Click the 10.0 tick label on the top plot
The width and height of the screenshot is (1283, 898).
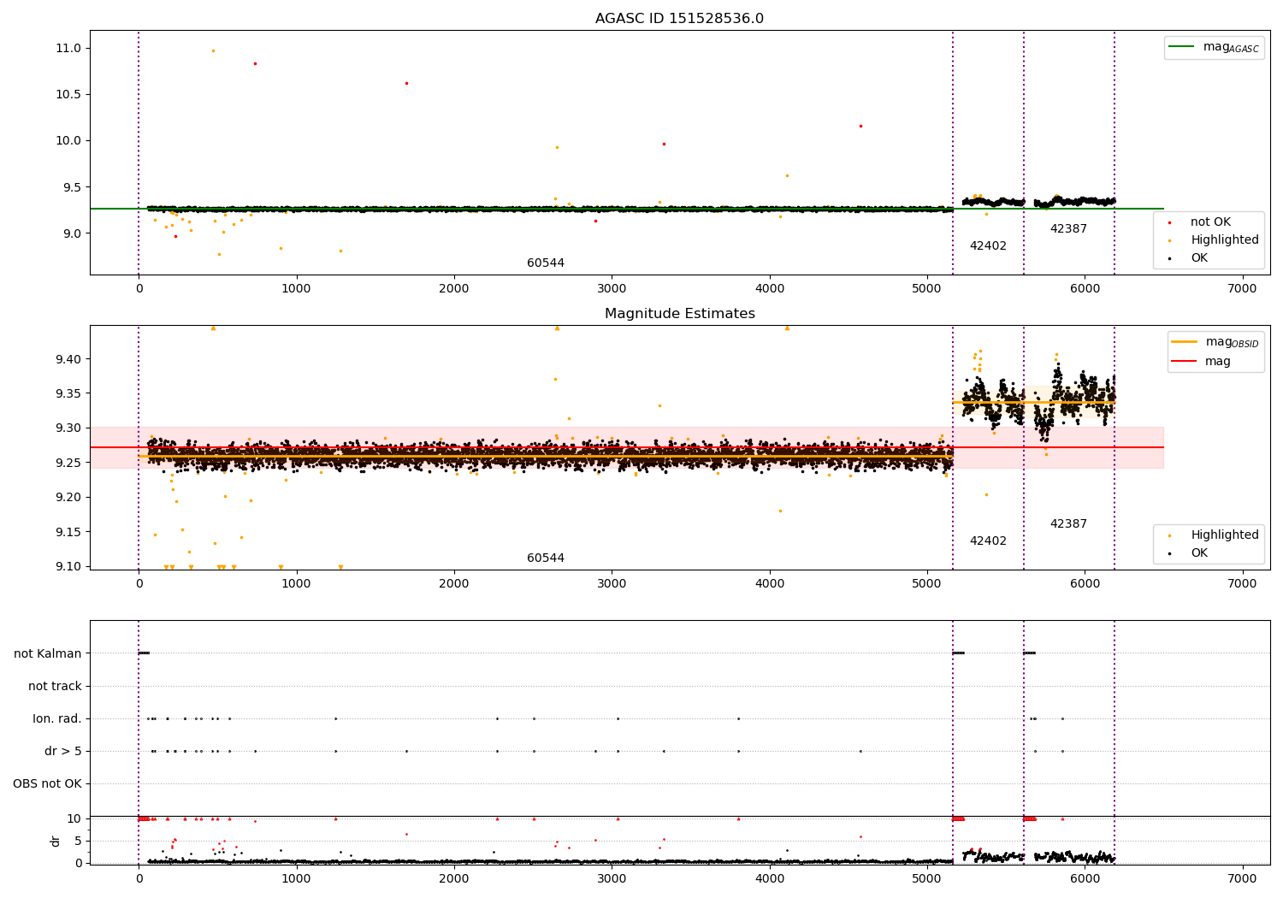(68, 141)
